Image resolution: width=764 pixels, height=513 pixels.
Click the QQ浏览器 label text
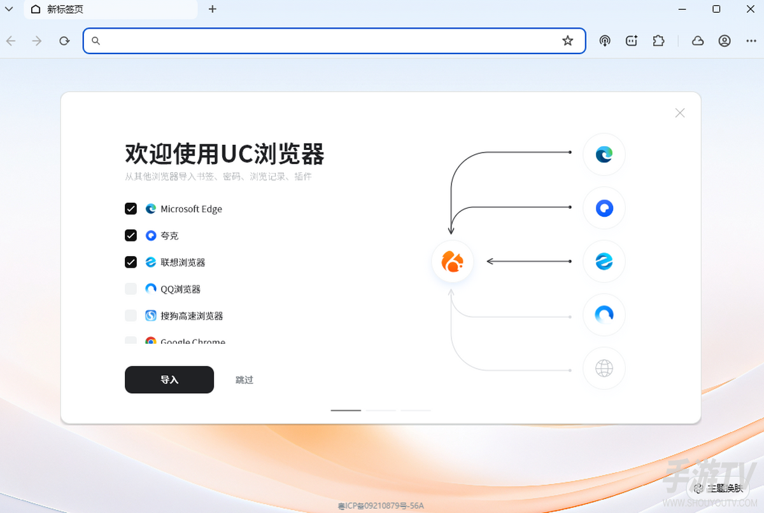180,289
